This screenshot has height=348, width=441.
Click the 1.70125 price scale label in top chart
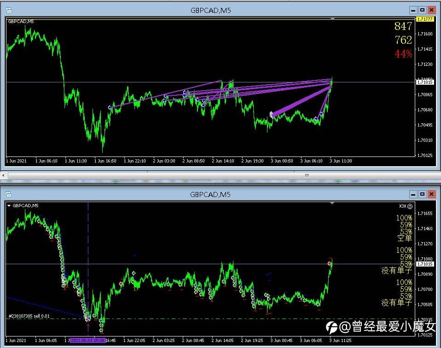click(x=425, y=155)
